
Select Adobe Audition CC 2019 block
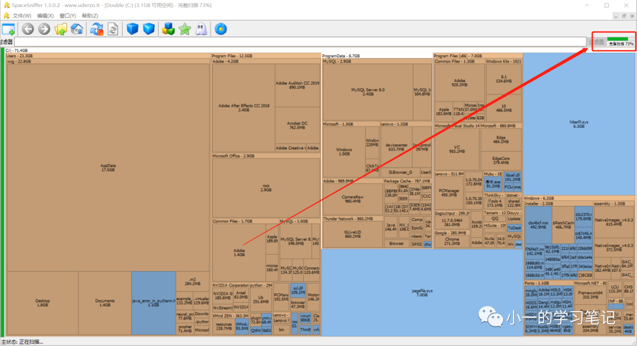(x=297, y=85)
